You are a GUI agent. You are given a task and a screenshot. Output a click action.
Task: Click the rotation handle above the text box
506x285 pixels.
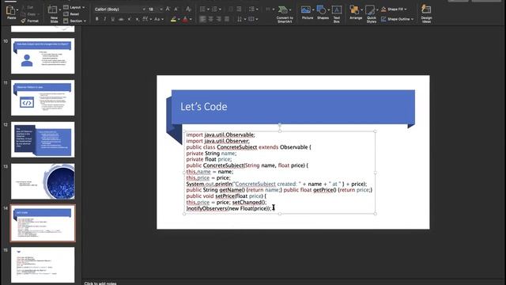pyautogui.click(x=280, y=124)
